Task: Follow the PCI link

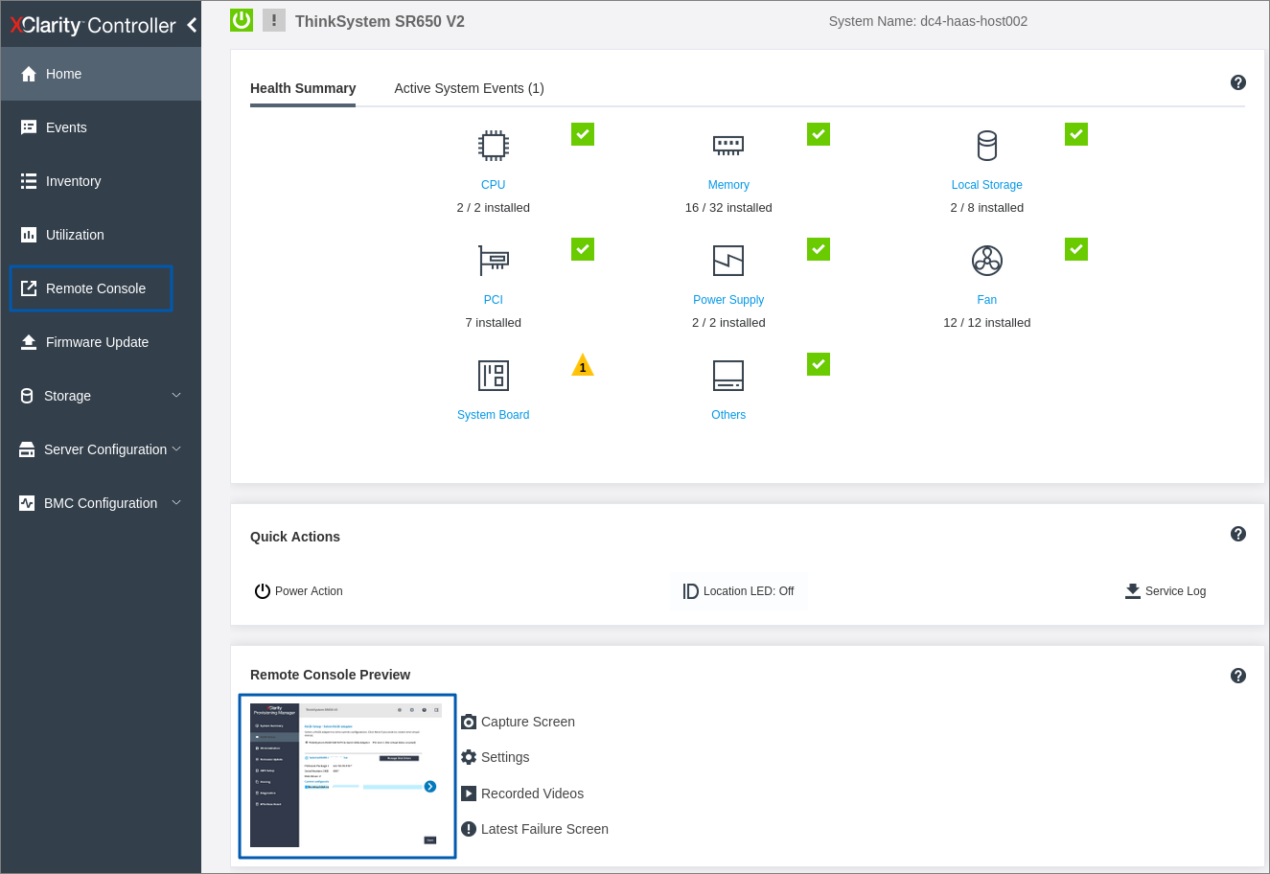Action: [x=494, y=300]
